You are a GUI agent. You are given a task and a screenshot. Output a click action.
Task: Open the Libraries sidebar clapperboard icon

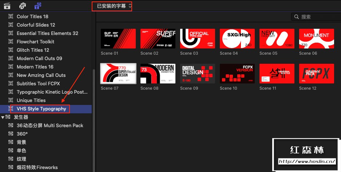pos(7,6)
